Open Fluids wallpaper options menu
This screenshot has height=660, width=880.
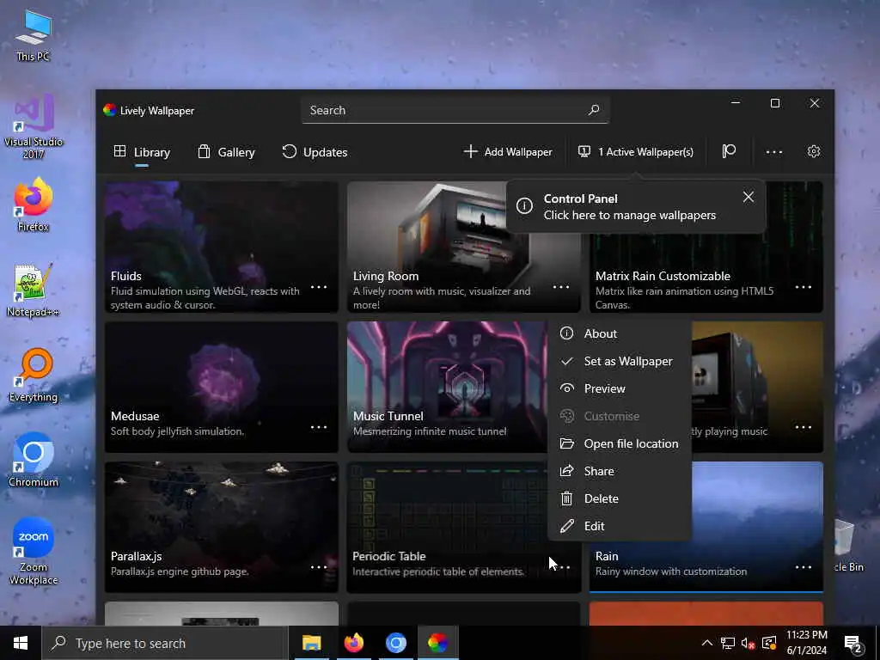click(x=319, y=287)
